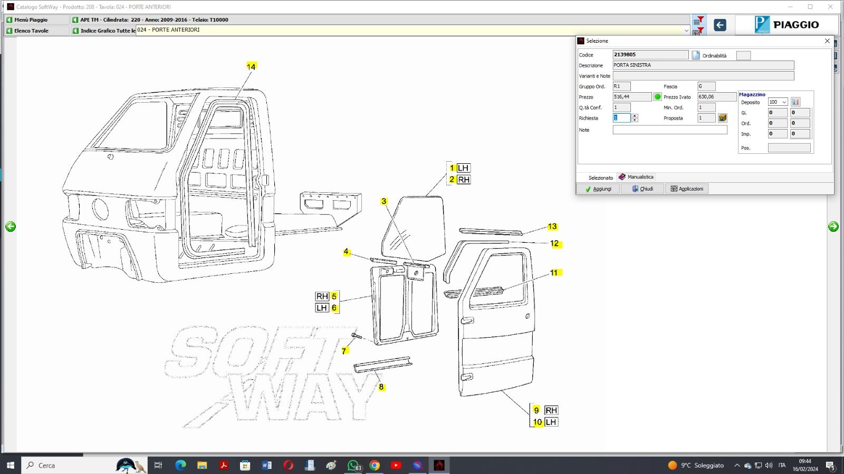Select part number 14 label in diagram
Viewport: 844px width, 474px height.
(x=251, y=67)
